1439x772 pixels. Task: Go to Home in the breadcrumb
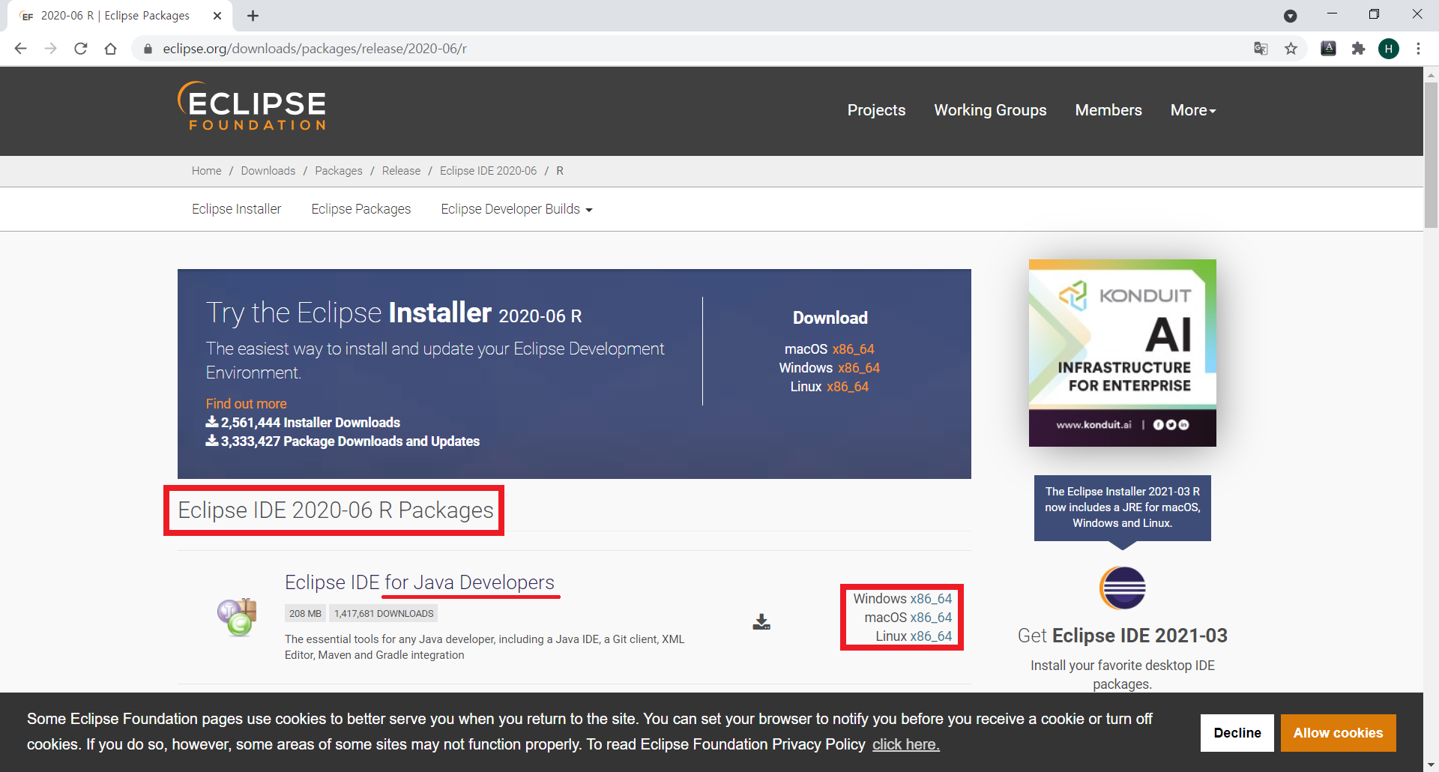[x=206, y=171]
